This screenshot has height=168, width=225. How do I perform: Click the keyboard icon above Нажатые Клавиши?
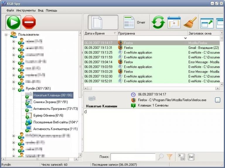coord(92,98)
